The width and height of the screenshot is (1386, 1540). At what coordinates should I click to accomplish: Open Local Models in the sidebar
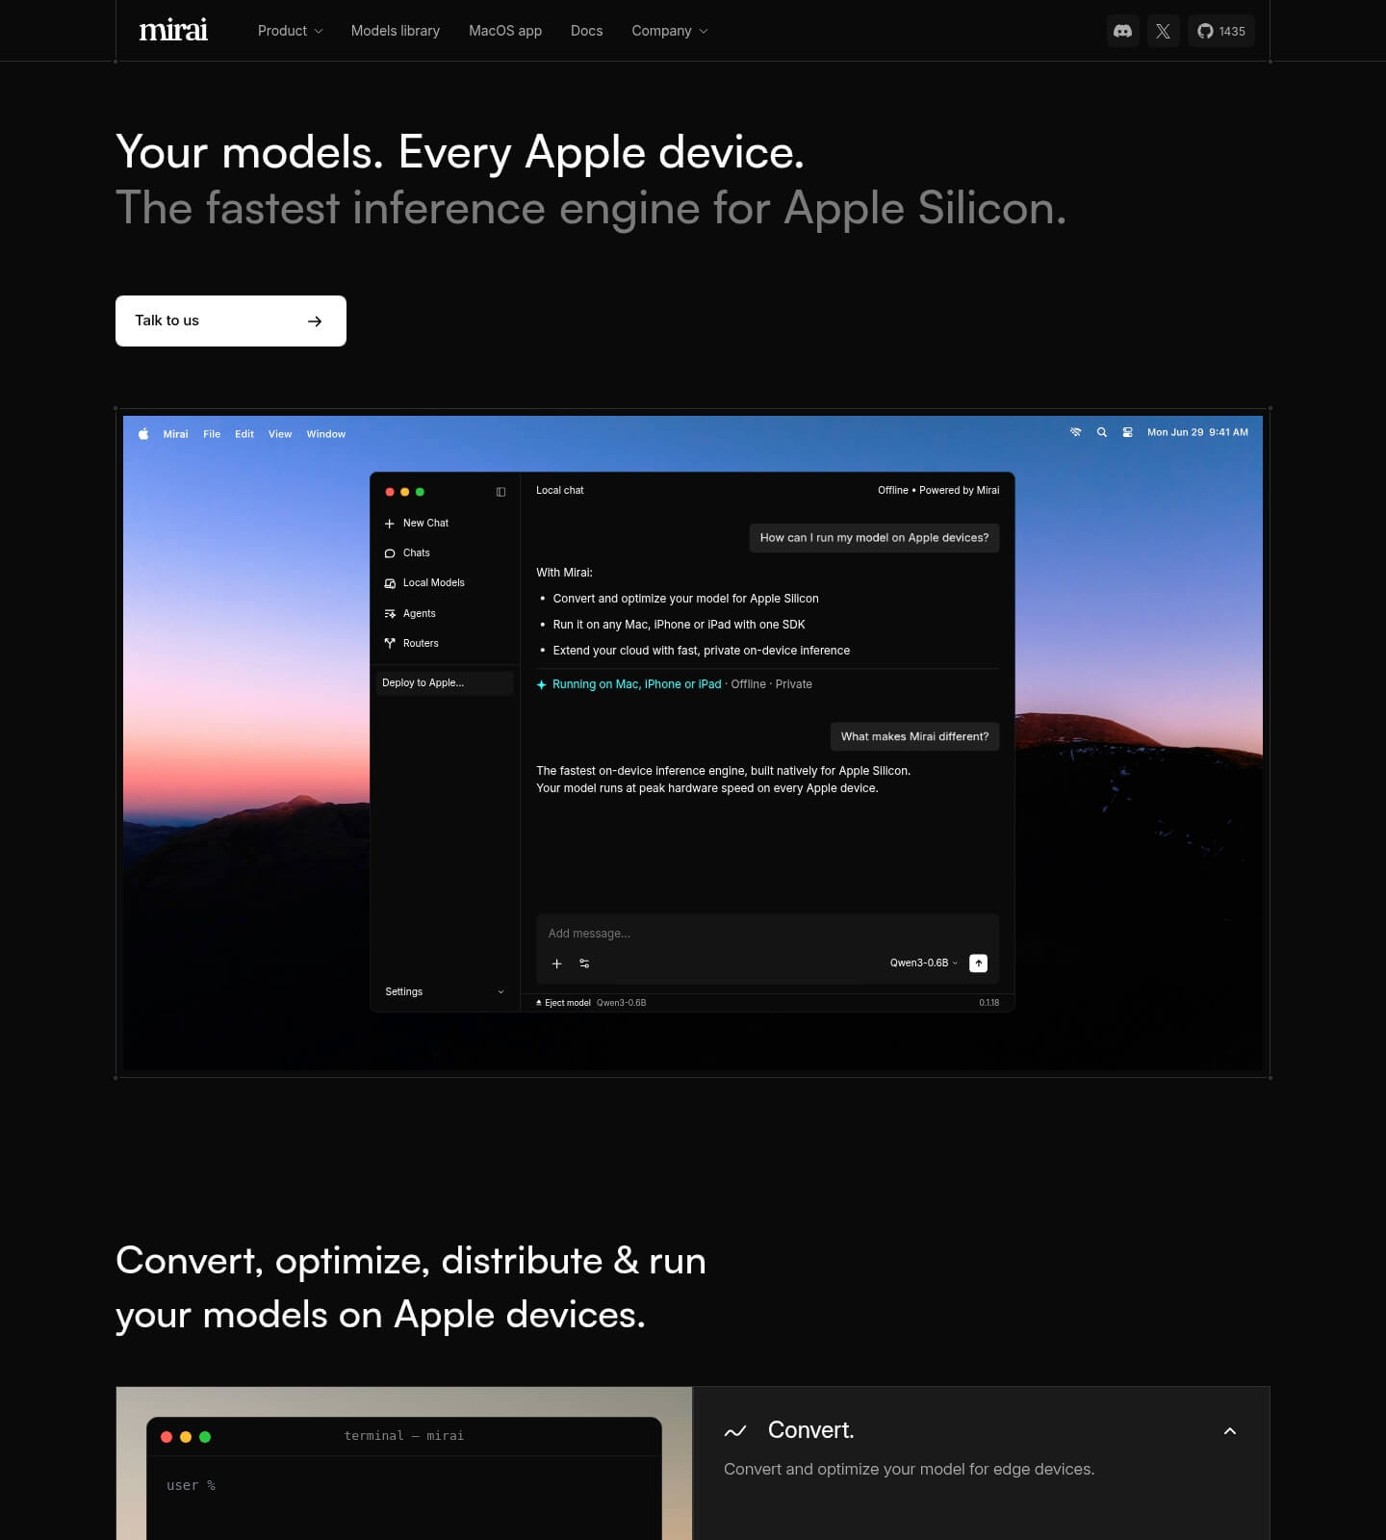(x=424, y=583)
